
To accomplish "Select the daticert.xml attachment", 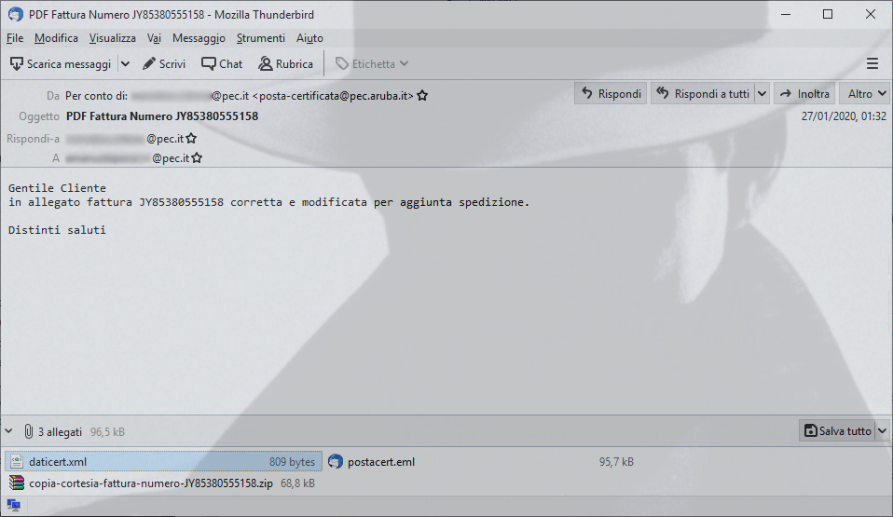I will (163, 462).
